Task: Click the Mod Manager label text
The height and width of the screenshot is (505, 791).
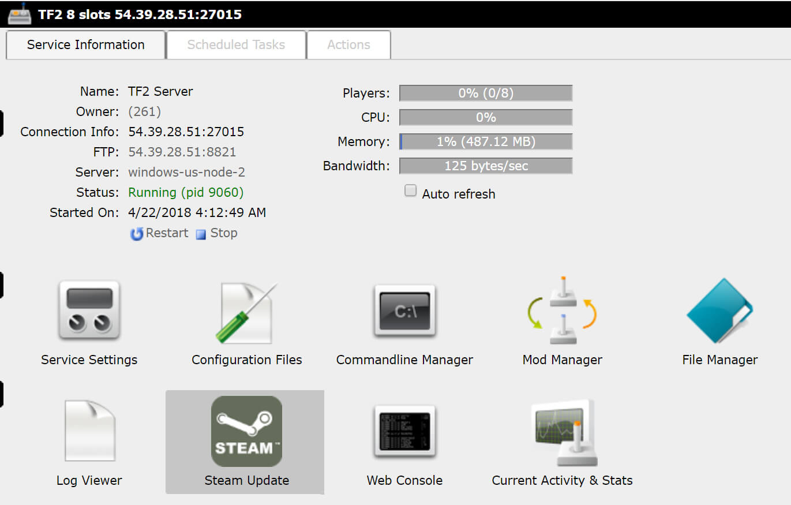Action: pos(563,360)
